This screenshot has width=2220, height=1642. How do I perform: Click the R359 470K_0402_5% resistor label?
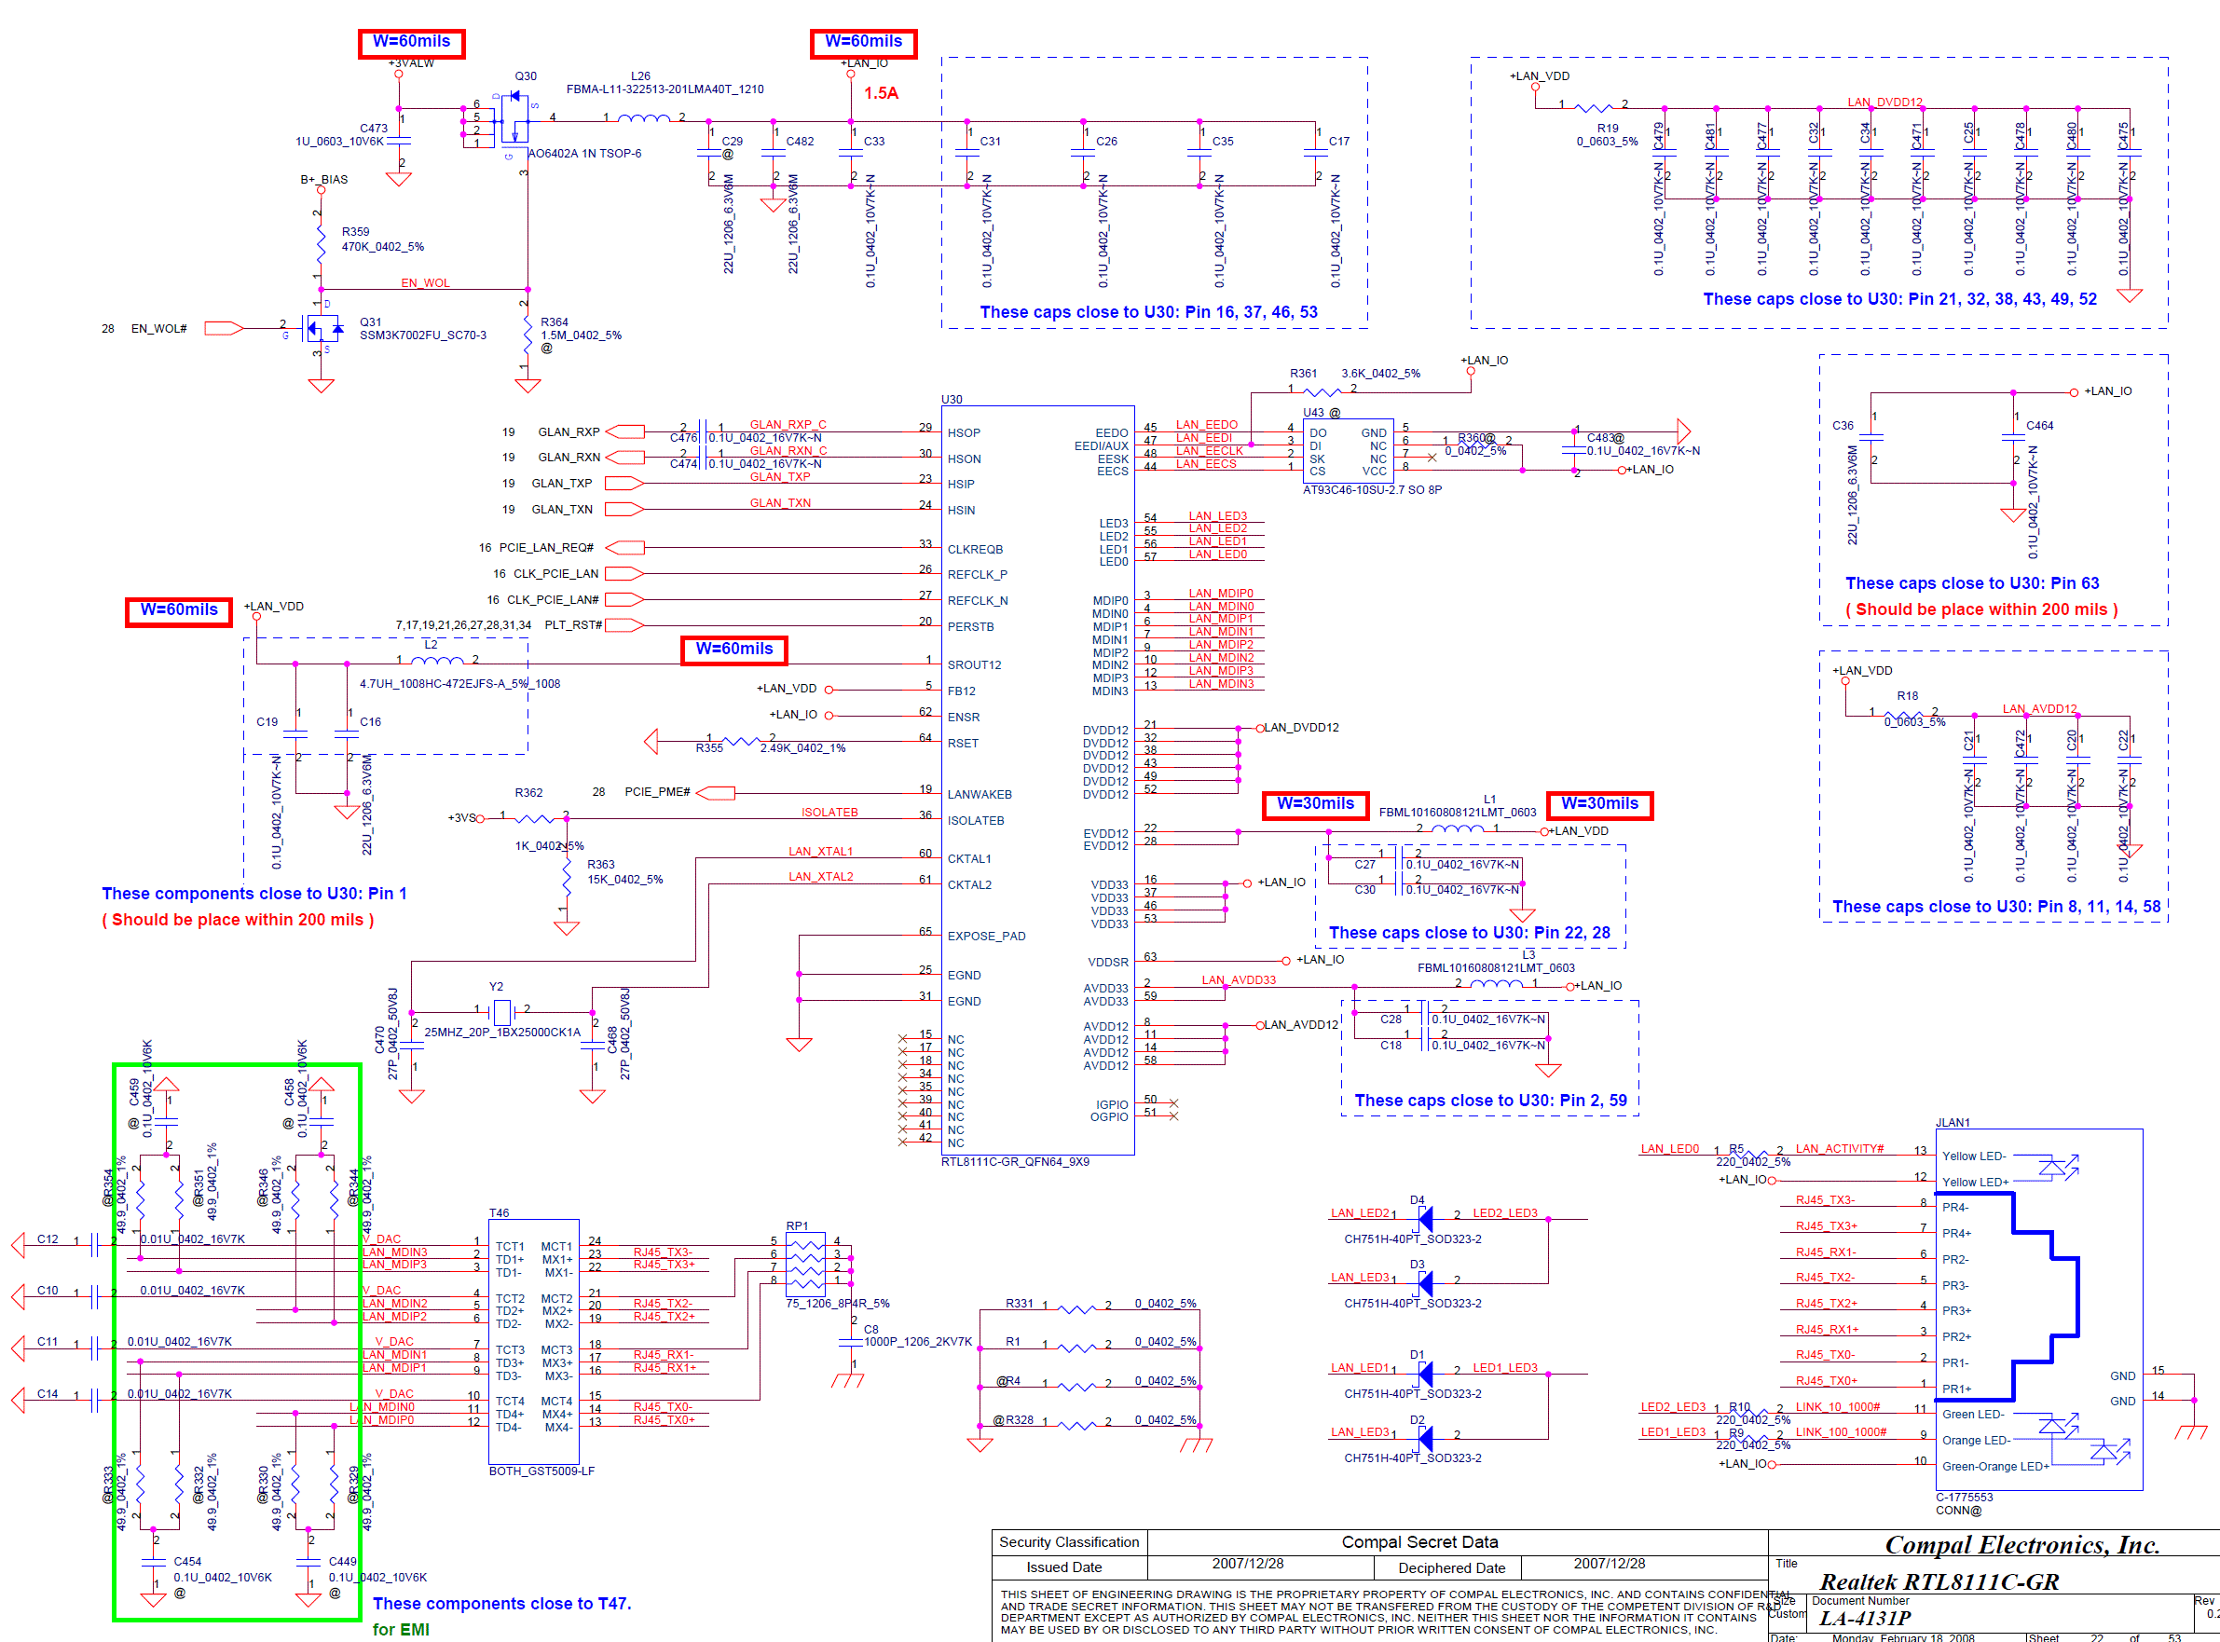[383, 239]
